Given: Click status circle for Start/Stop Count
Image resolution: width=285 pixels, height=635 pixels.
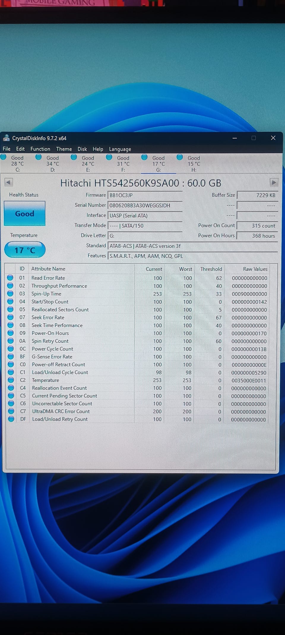Looking at the screenshot, I should [10, 301].
